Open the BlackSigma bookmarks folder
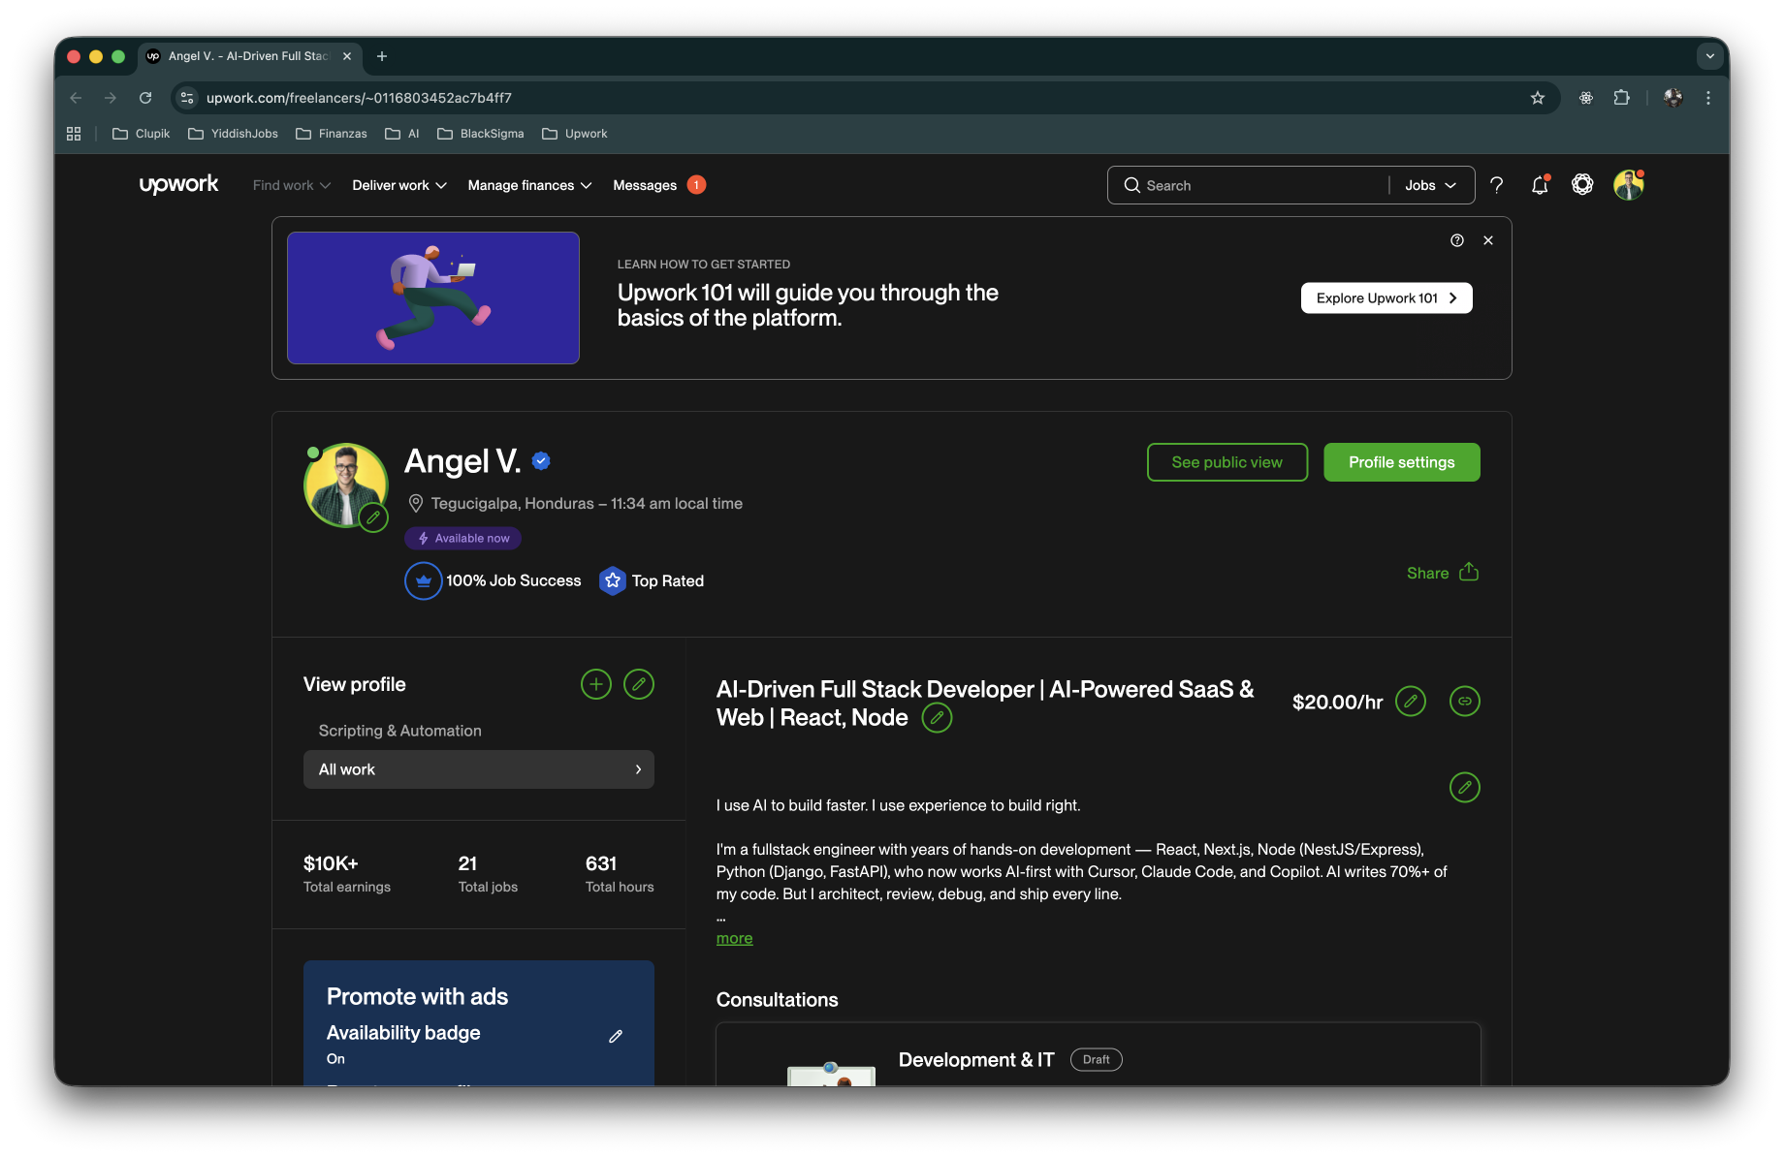1784x1158 pixels. (x=481, y=134)
